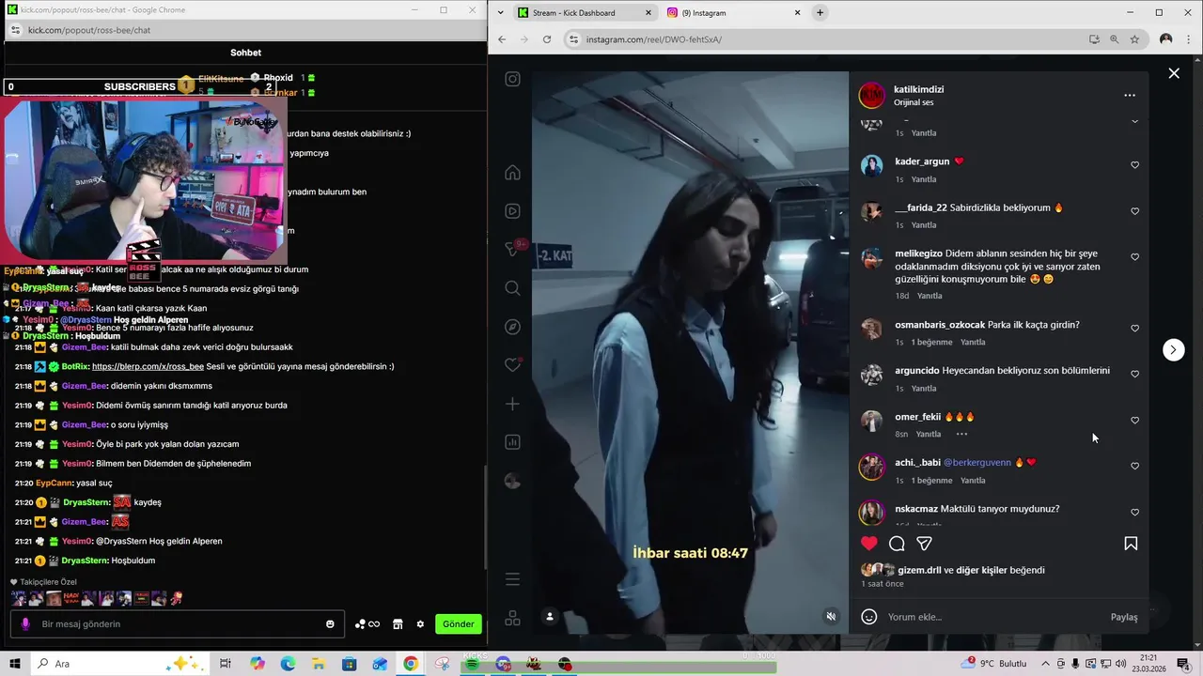The height and width of the screenshot is (676, 1203).
Task: Open the Chrome three-dot menu
Action: coord(1190,39)
